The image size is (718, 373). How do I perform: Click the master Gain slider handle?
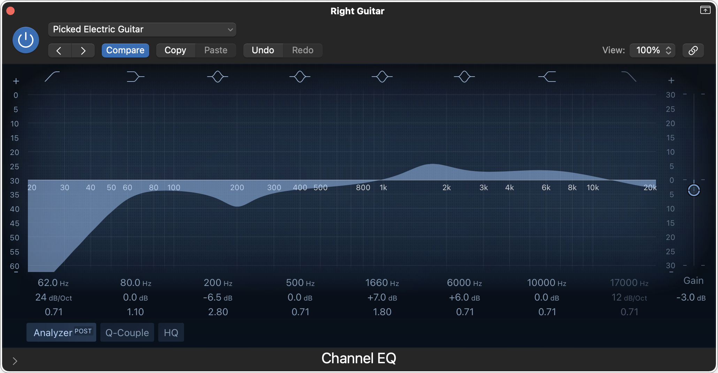(x=694, y=190)
